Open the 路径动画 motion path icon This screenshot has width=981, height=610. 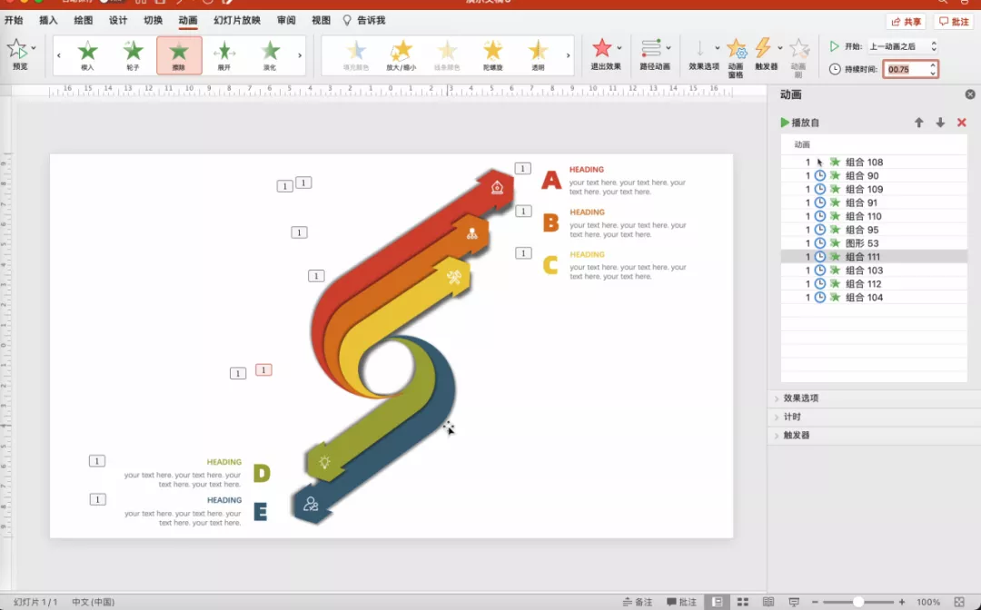pos(651,48)
